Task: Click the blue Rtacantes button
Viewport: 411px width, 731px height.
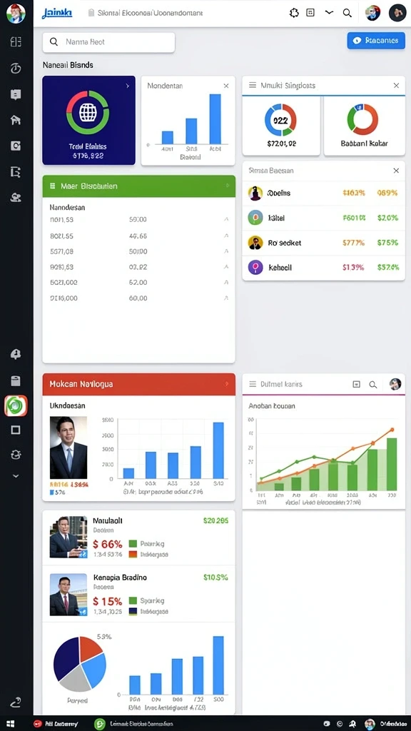Action: (x=376, y=41)
